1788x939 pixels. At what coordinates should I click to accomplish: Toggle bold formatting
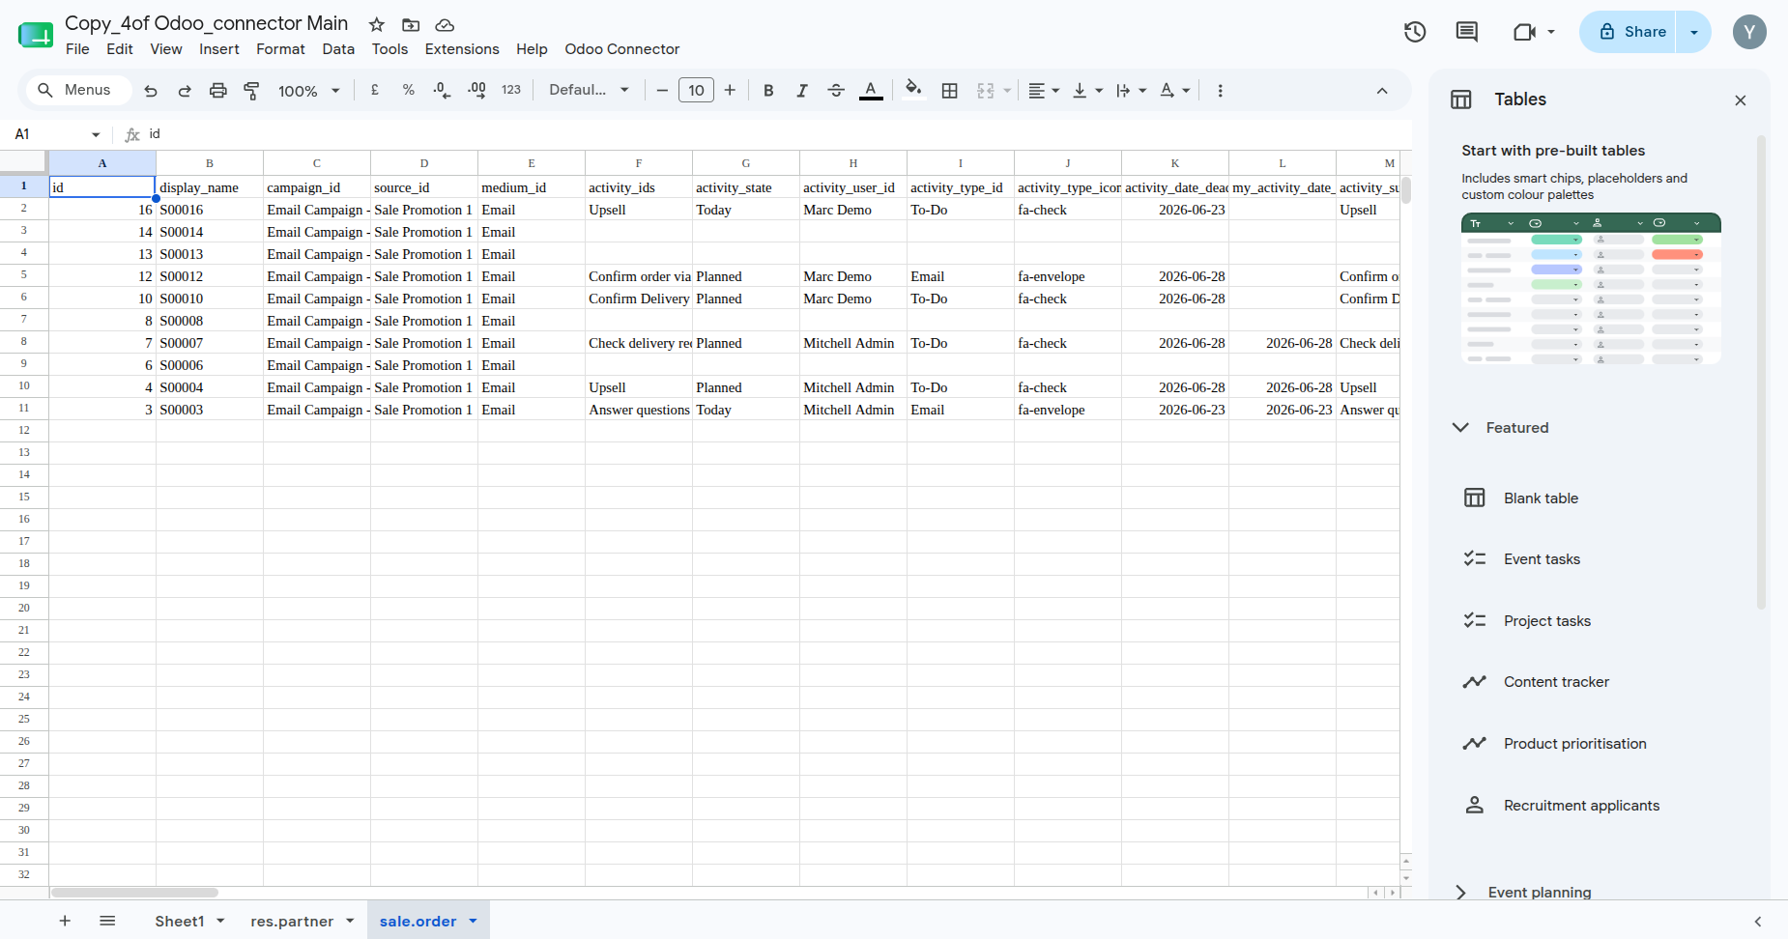pos(768,90)
